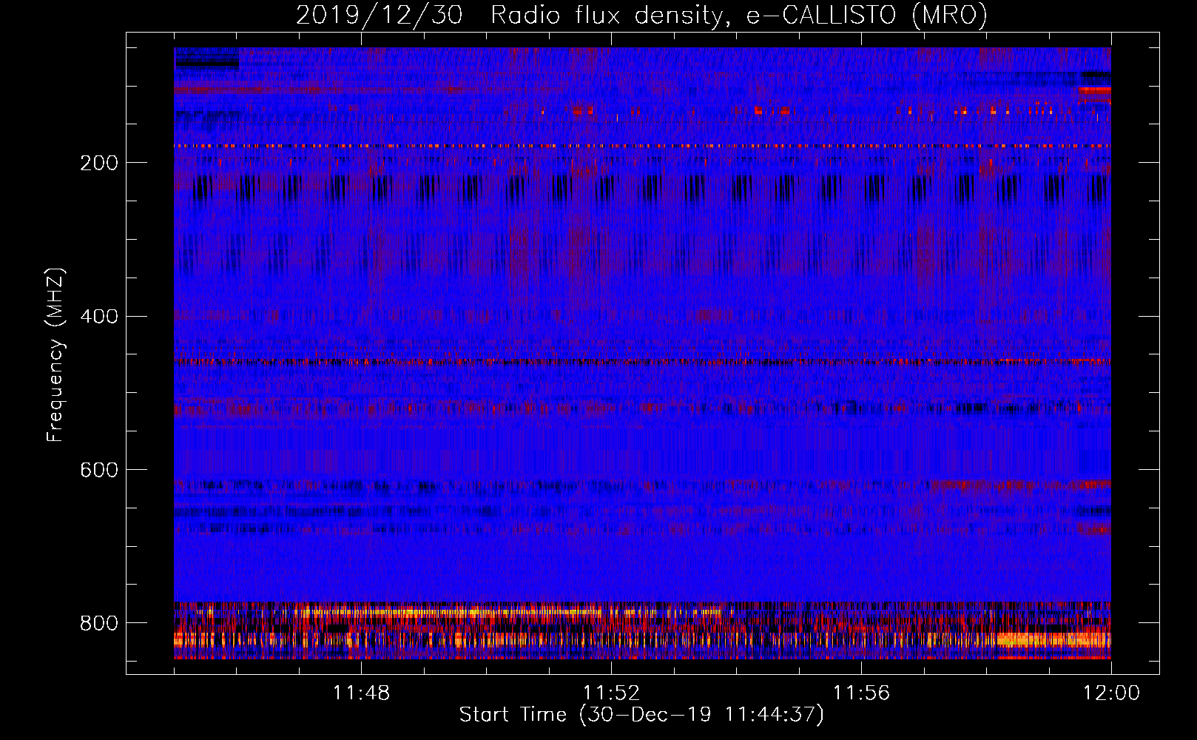Click the 'Start Time (30-Dec-19 11:44:37)' label
Viewport: 1197px width, 740px height.
coord(641,715)
